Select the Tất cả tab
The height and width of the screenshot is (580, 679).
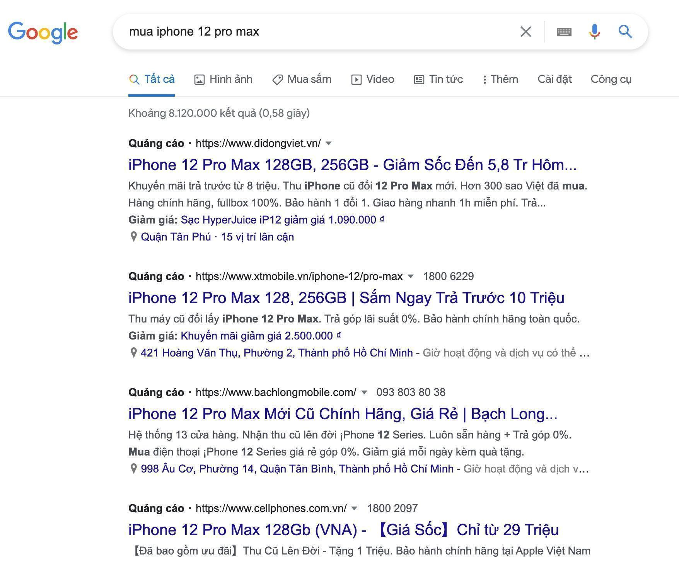(x=152, y=79)
